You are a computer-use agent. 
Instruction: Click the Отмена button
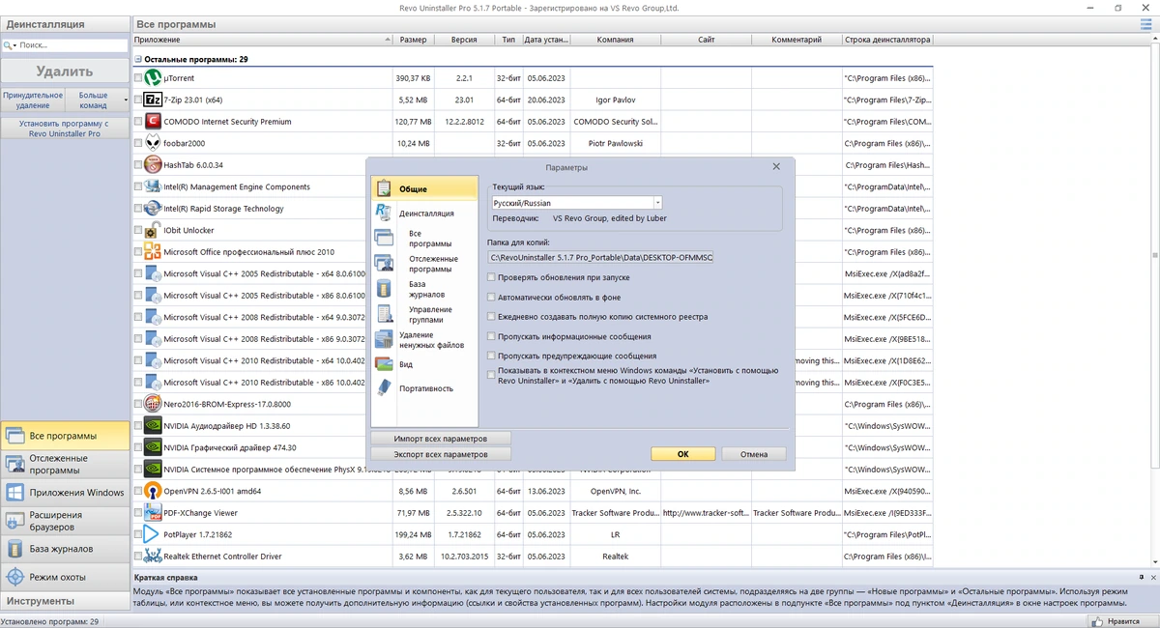tap(754, 454)
